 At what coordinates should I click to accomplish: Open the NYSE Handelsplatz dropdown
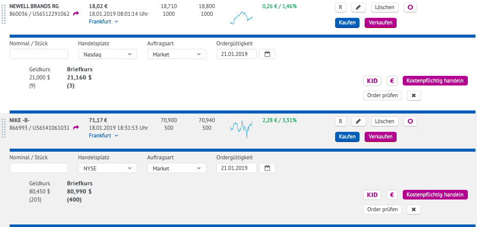point(108,168)
